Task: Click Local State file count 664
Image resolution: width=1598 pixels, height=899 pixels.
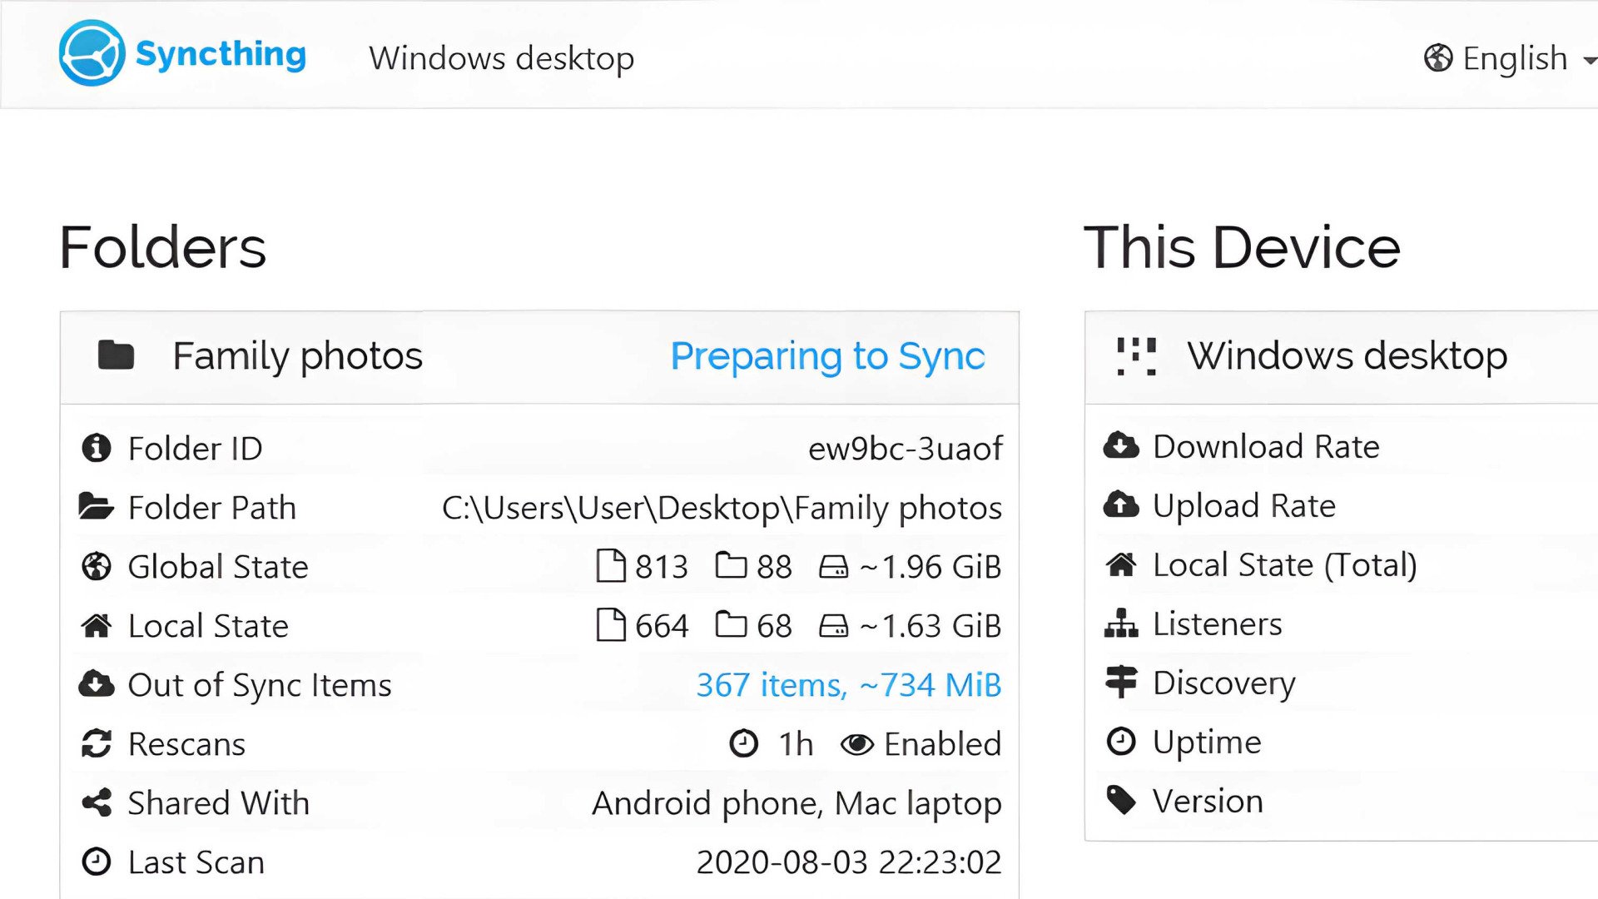Action: pyautogui.click(x=662, y=626)
